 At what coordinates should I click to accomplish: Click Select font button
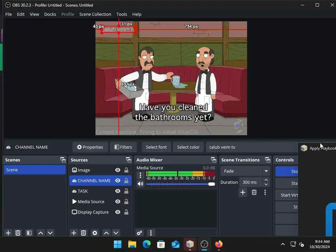(x=156, y=147)
